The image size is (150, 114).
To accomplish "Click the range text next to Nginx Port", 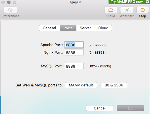I will pos(97,53).
